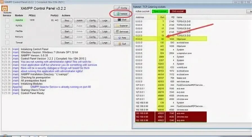This screenshot has height=137, width=252.
Task: Click the Refresh button in Netstat window
Action: click(x=249, y=12)
